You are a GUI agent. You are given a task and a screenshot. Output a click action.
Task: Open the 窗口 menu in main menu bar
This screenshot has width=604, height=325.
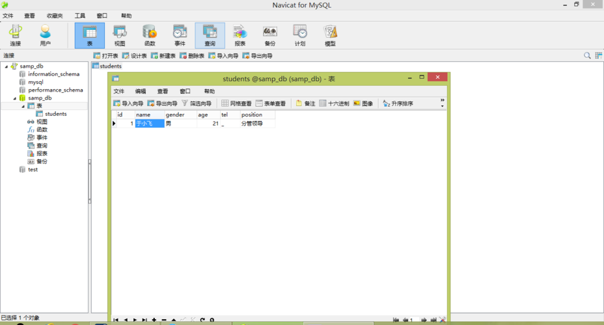point(102,16)
